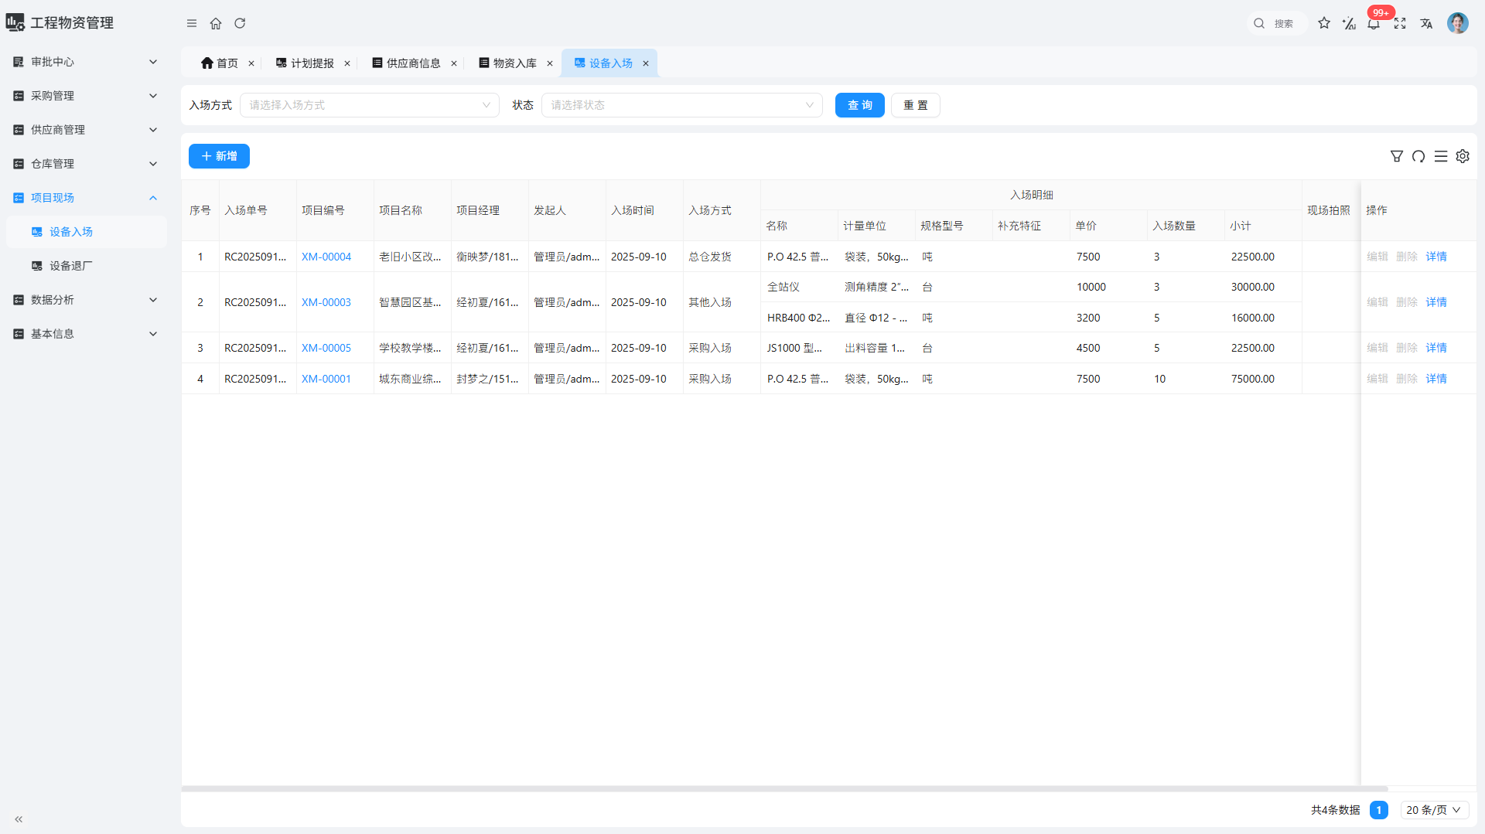Screen dimensions: 1485x834
Task: Open the 状态 dropdown selector
Action: pos(681,105)
